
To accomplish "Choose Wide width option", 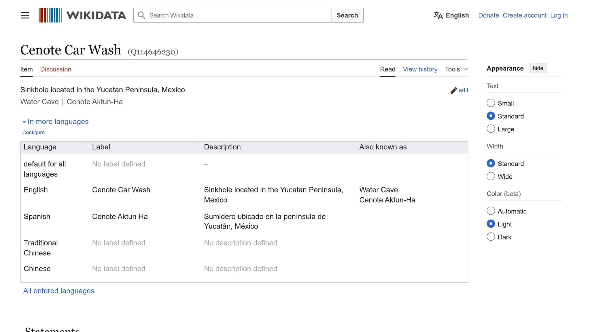I will pos(491,176).
